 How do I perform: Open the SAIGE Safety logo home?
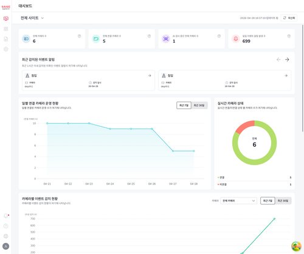pyautogui.click(x=5, y=7)
